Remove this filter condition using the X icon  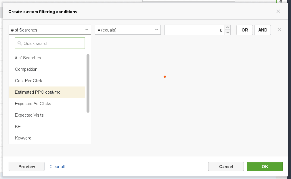coord(279,29)
